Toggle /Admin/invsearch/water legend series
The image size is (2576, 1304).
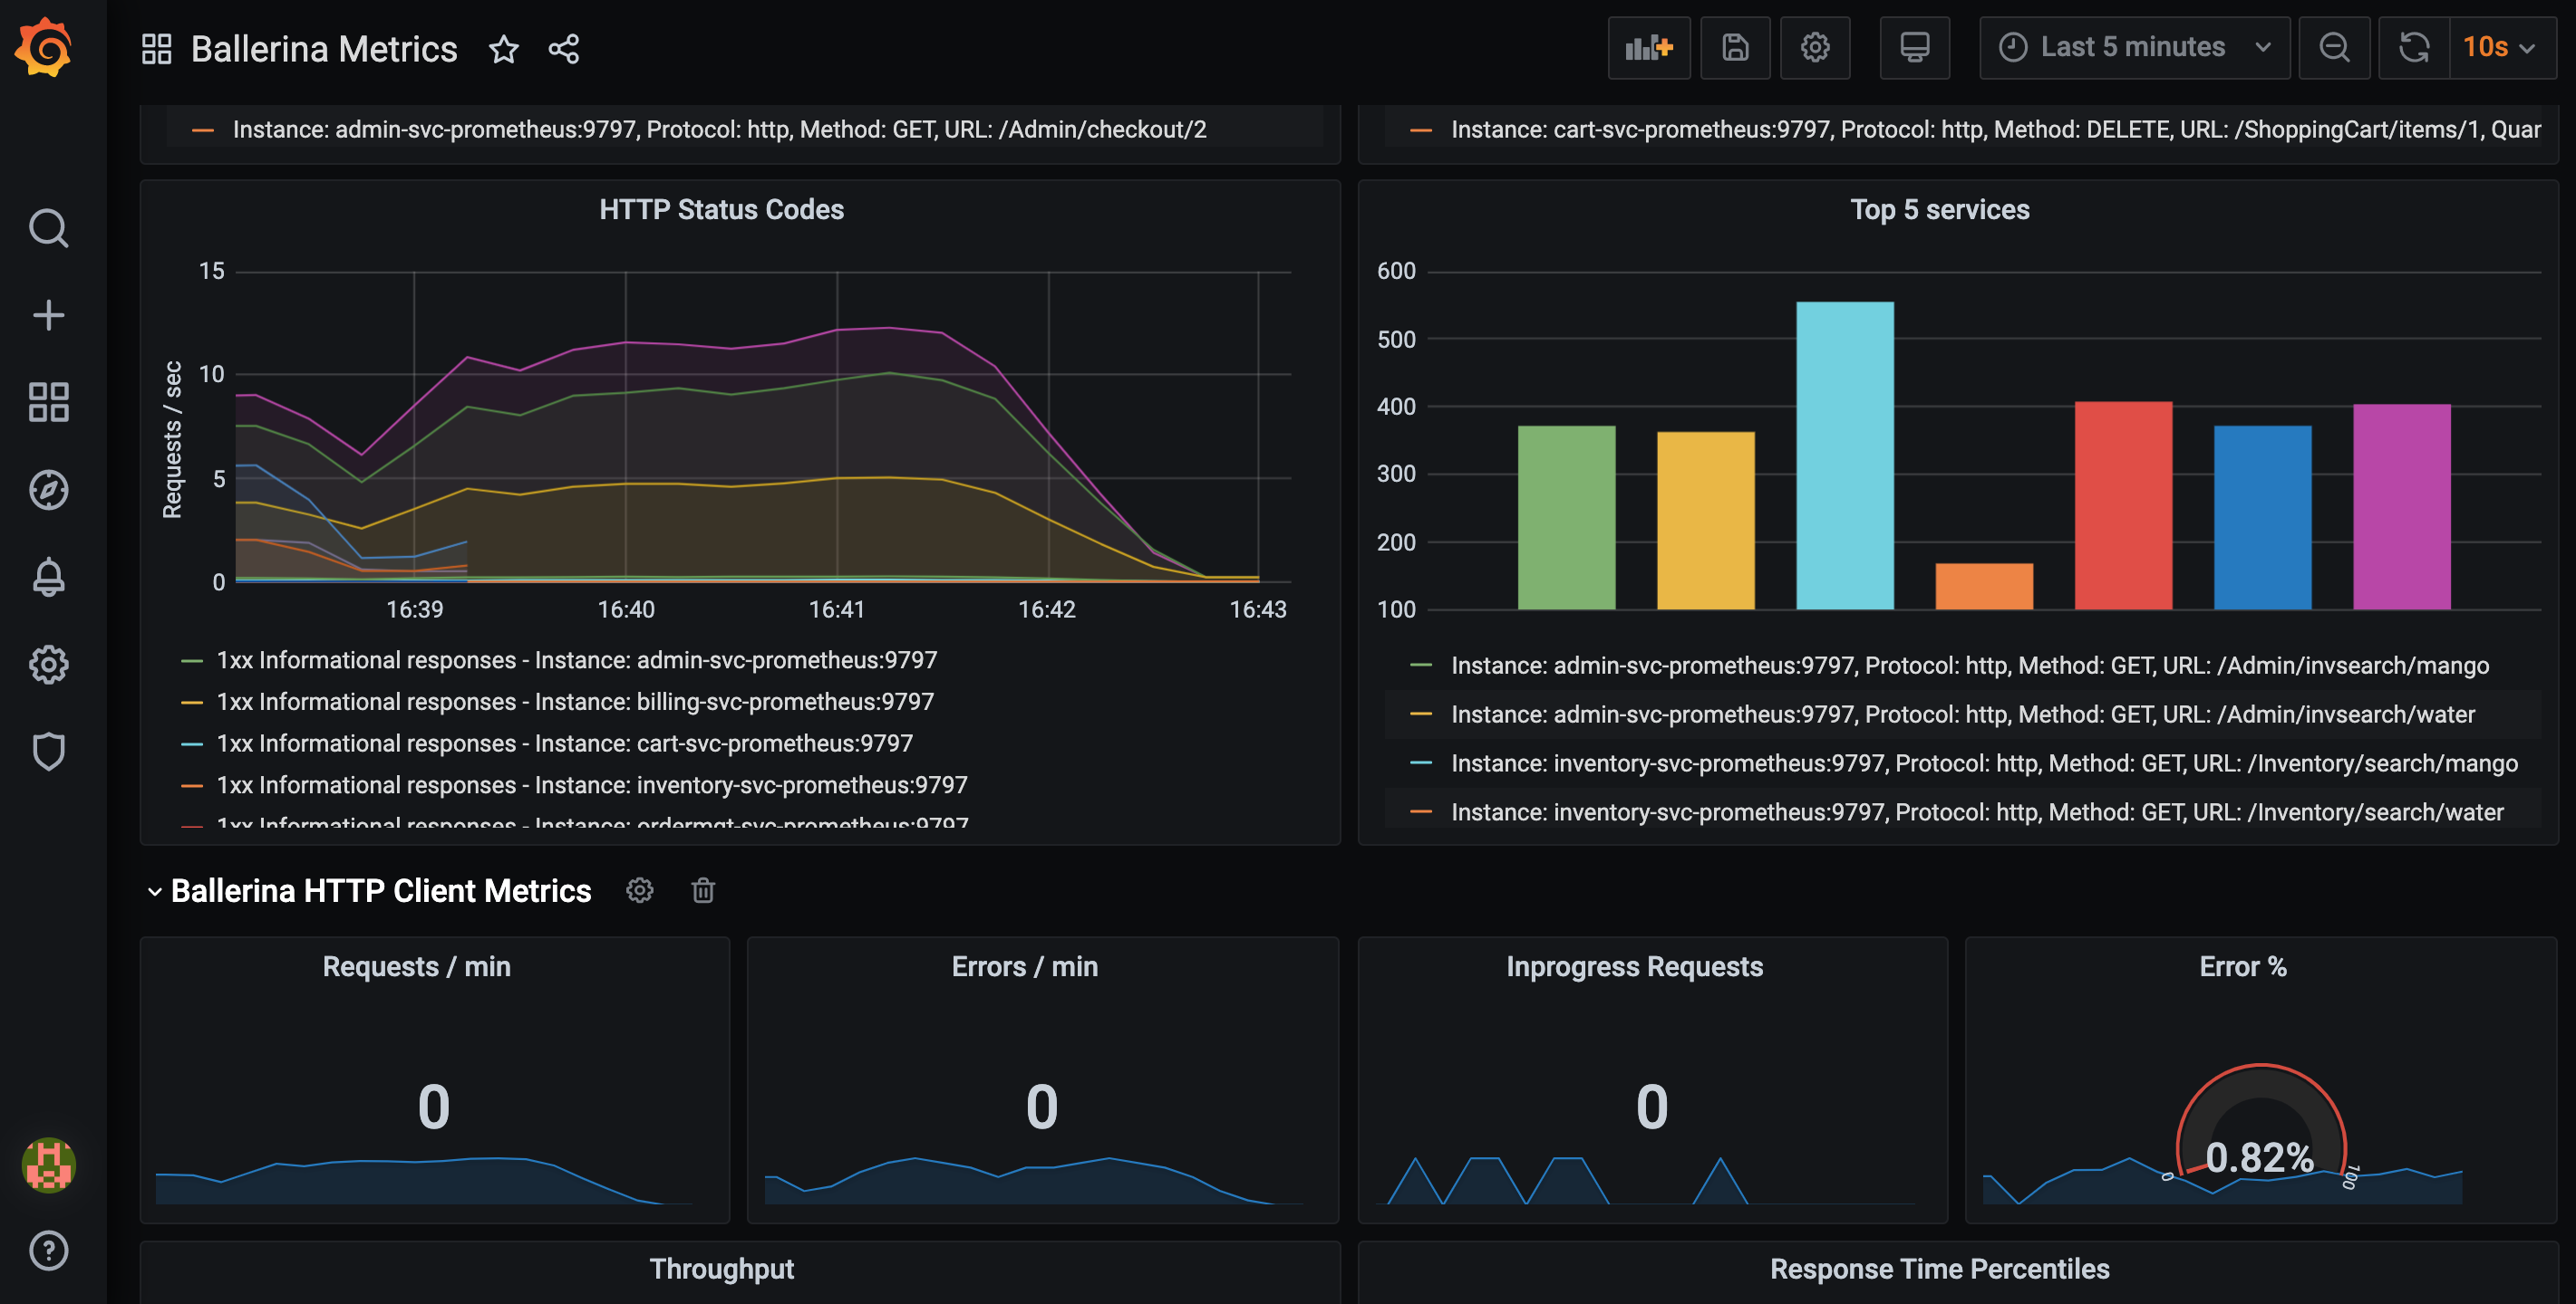pos(1963,714)
